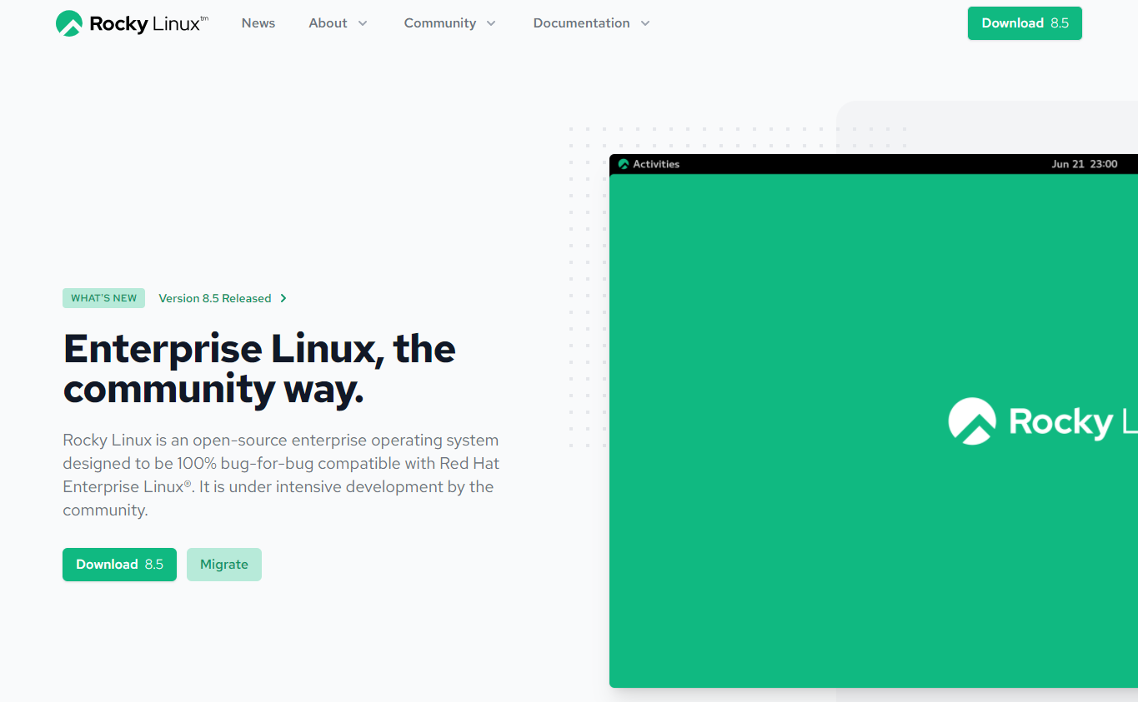Expand the Documentation dropdown chevron

[645, 23]
